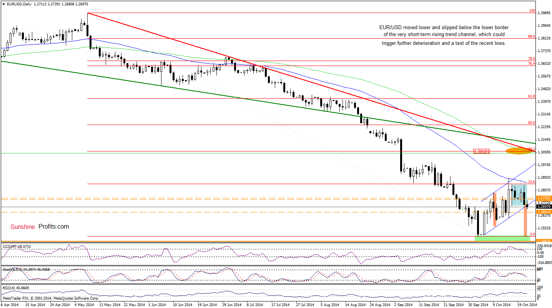Click the orange 1.26610 price tag
The width and height of the screenshot is (552, 308).
click(x=545, y=212)
